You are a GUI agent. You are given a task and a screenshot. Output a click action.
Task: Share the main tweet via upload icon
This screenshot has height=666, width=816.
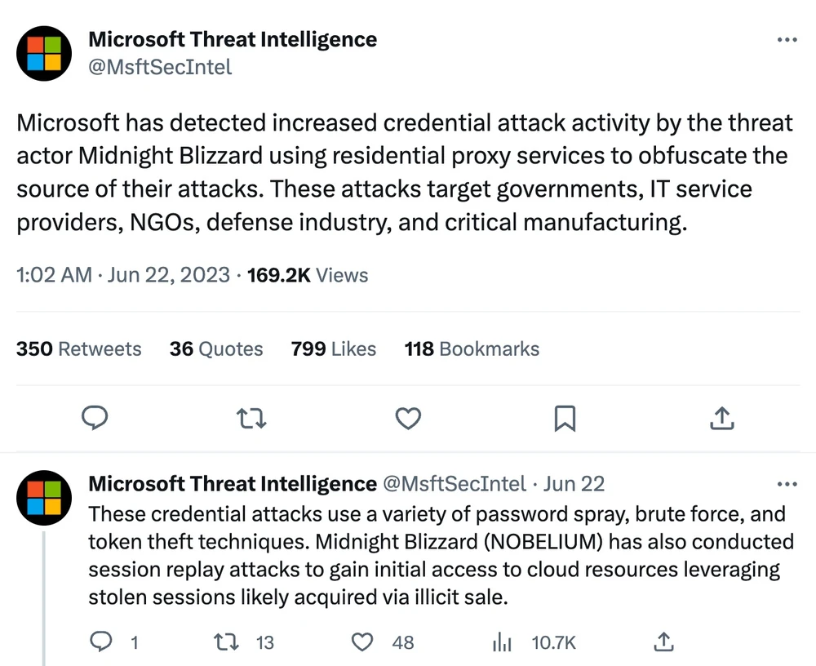point(720,419)
